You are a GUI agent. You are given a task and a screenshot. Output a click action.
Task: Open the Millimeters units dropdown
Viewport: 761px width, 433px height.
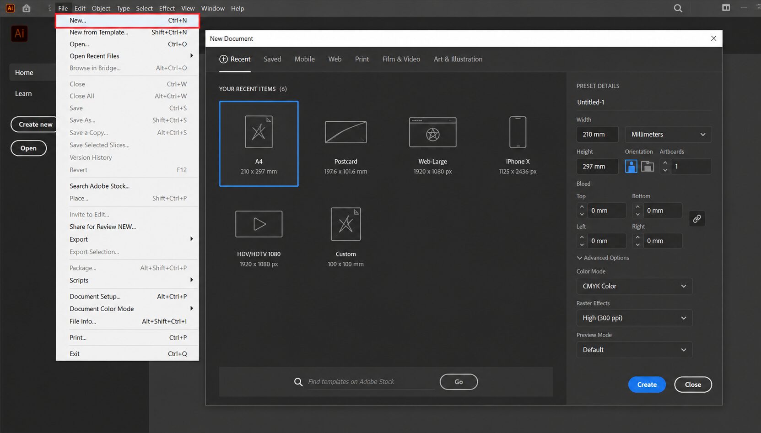pos(668,134)
